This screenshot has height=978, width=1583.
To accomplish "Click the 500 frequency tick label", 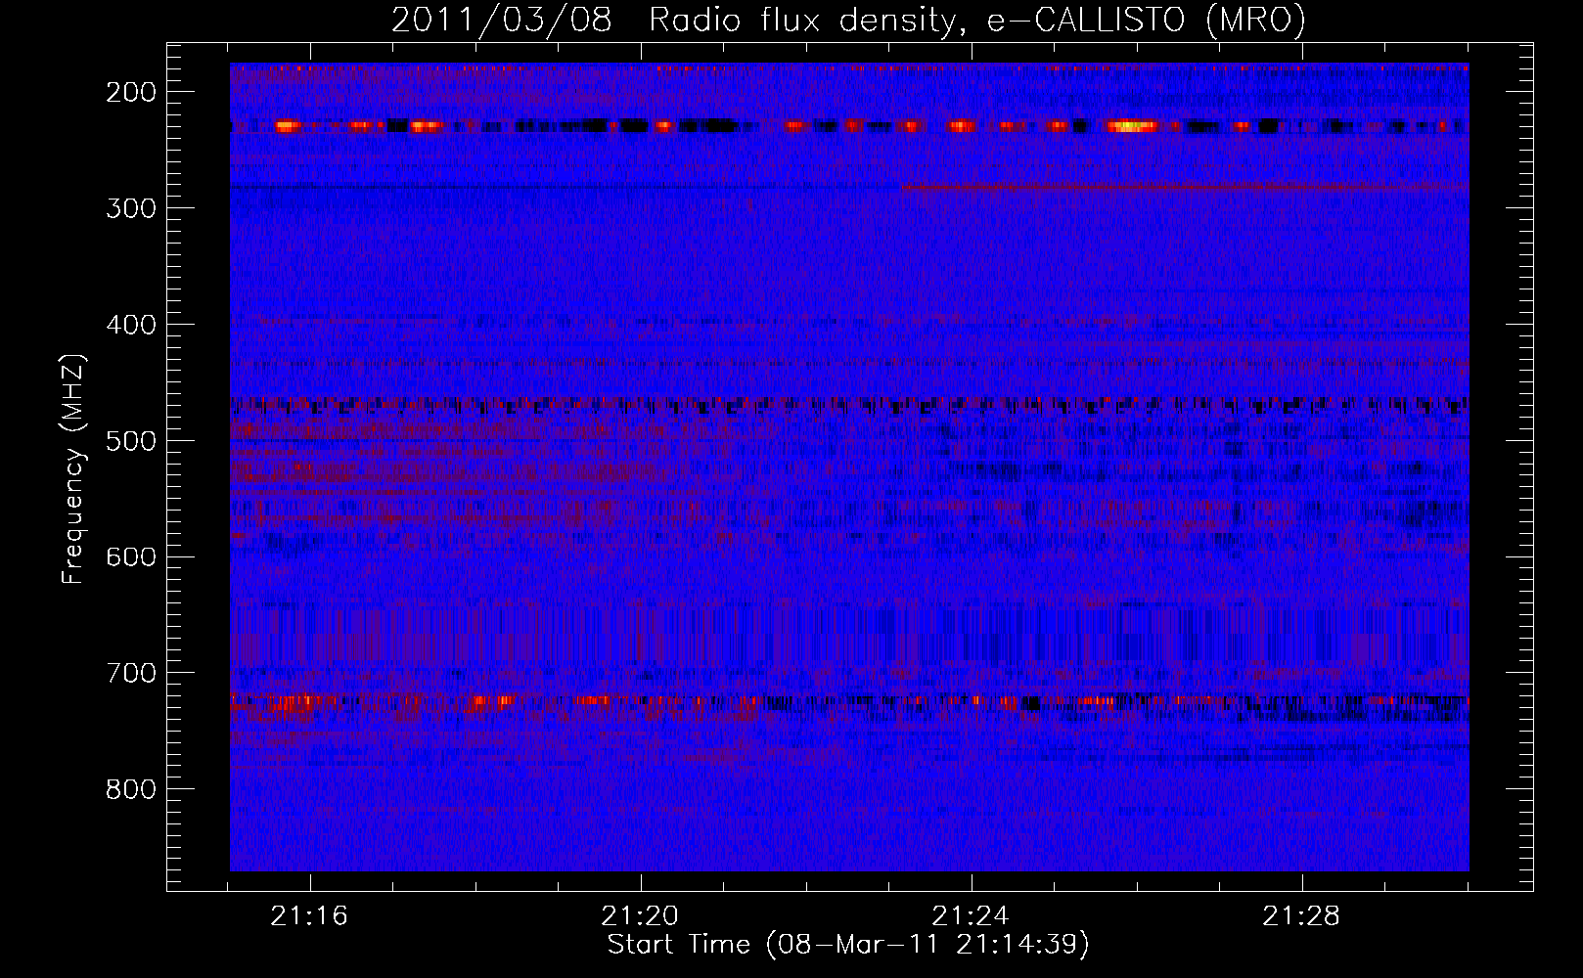I will coord(131,441).
